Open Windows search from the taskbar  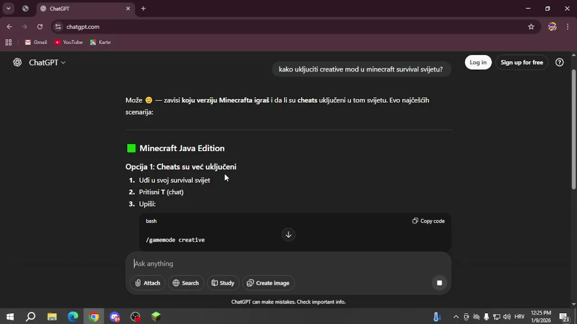coord(31,317)
